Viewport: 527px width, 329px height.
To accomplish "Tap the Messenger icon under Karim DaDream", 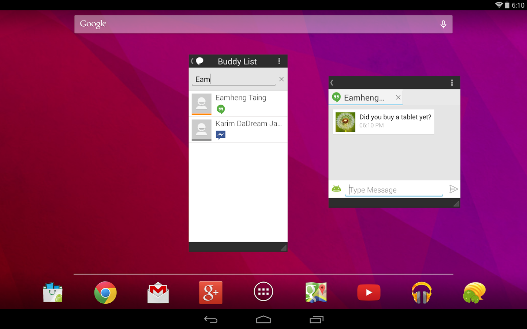I will point(221,135).
